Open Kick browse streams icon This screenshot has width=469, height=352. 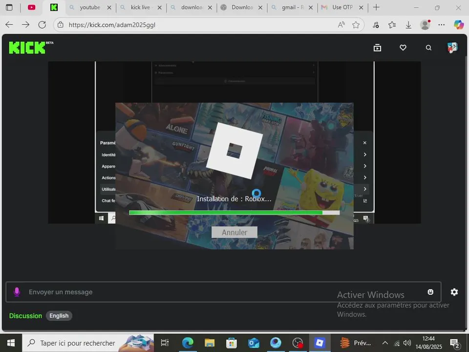point(377,47)
